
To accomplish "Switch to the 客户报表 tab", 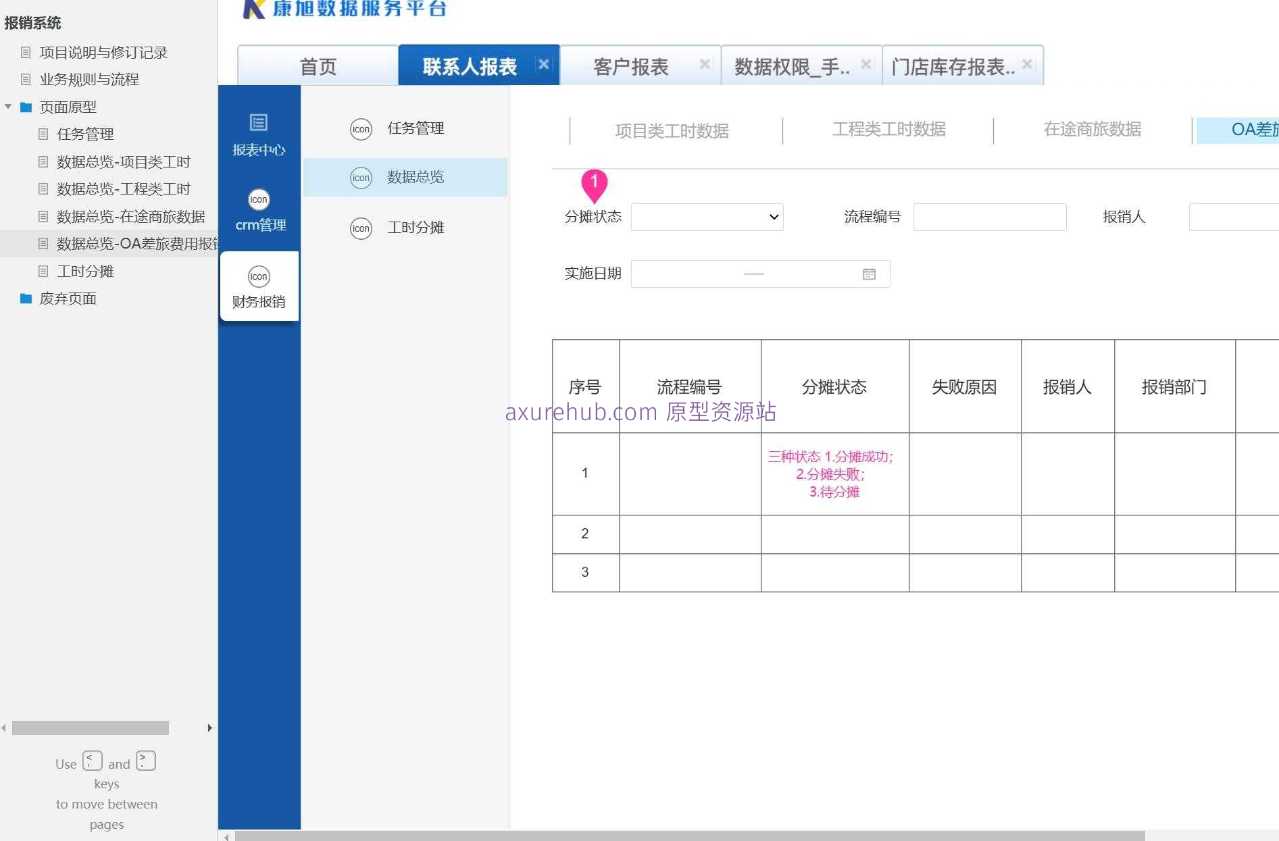I will (641, 66).
